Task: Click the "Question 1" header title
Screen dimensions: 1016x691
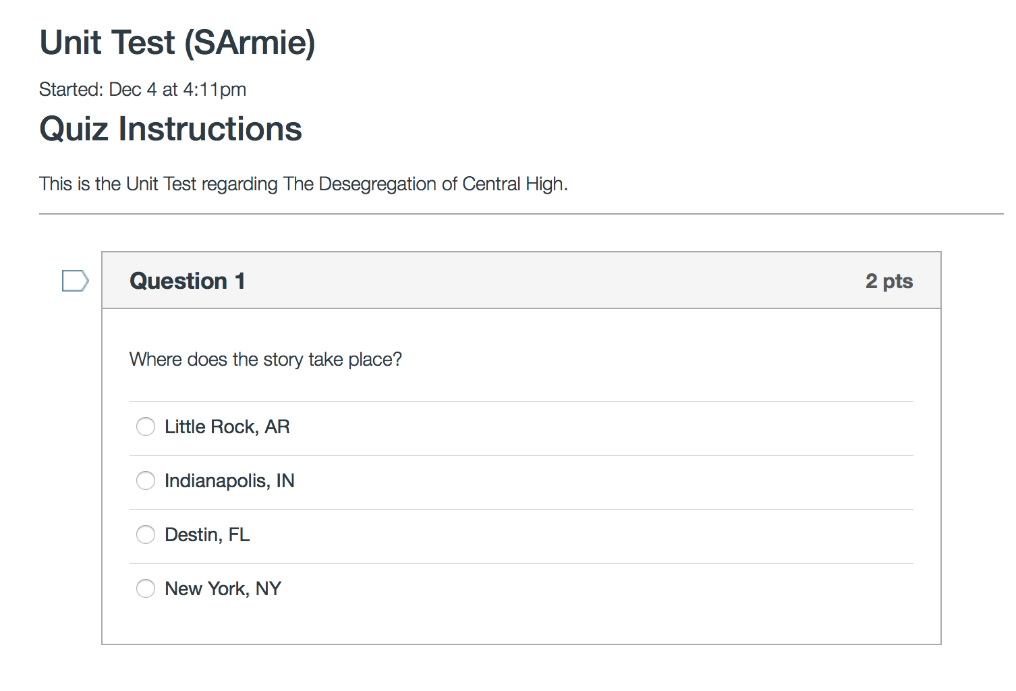Action: click(x=188, y=281)
